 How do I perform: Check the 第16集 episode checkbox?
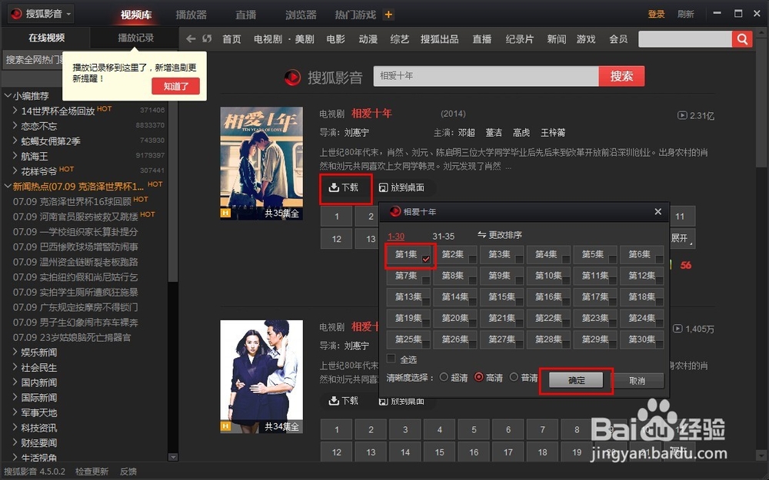[x=566, y=301]
